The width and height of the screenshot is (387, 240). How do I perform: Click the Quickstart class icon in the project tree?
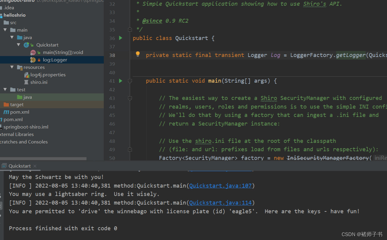coord(27,45)
